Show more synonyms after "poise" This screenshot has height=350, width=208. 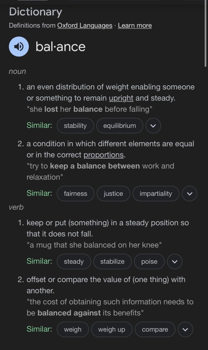[175, 262]
